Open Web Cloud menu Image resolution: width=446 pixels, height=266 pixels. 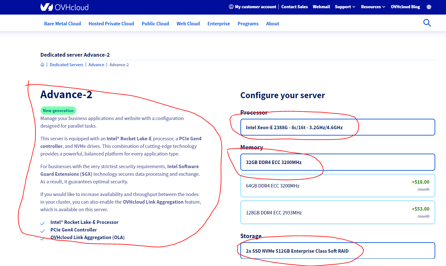click(188, 23)
